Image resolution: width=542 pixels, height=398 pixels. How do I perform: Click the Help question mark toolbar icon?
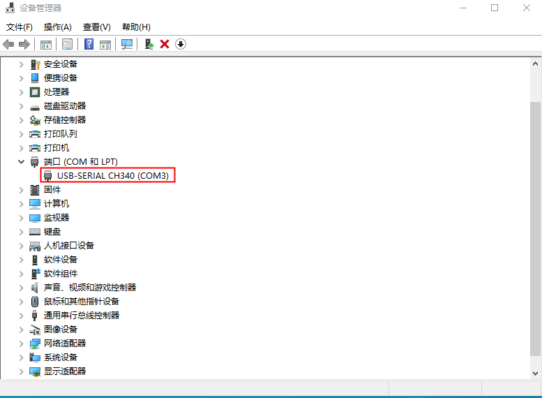click(x=89, y=44)
